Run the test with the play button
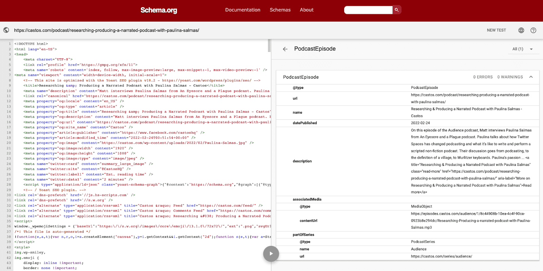The width and height of the screenshot is (543, 271). [271, 253]
